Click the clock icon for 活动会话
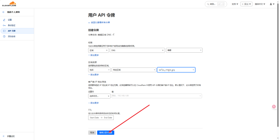This screenshot has width=279, height=140. (x=4, y=36)
